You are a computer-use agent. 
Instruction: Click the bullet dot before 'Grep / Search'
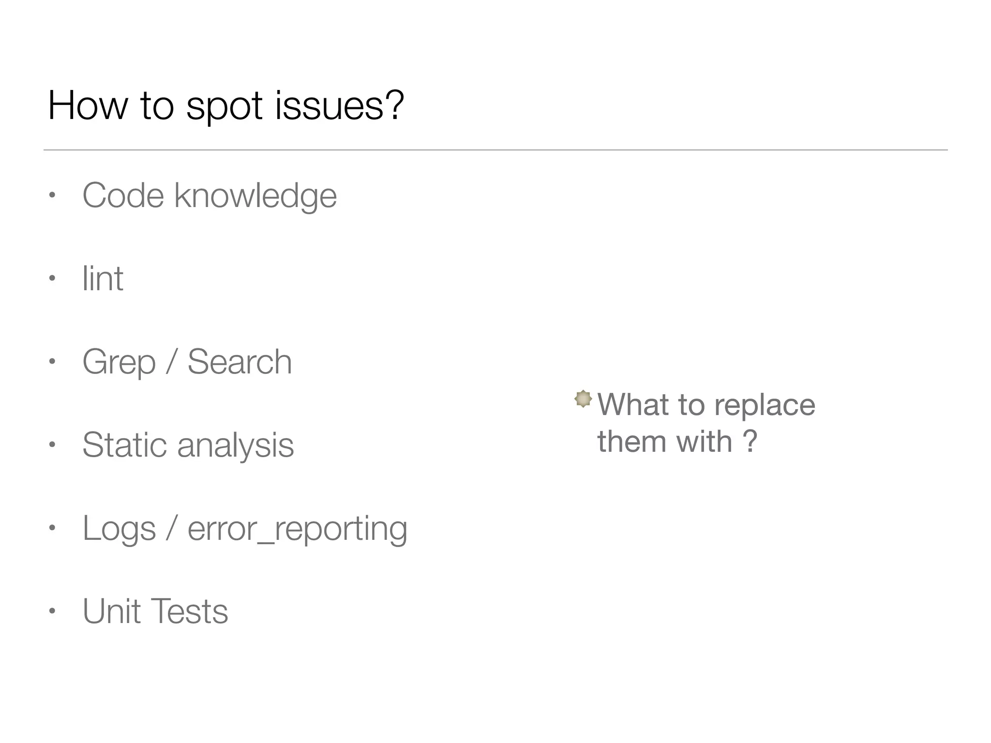(x=52, y=361)
